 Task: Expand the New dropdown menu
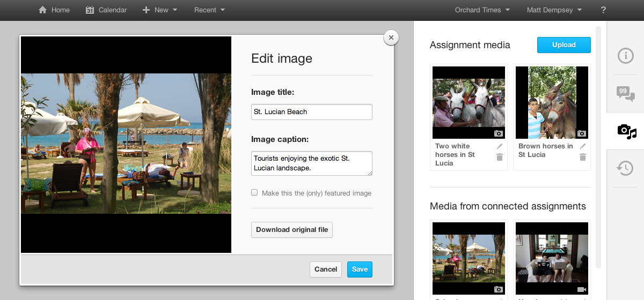[160, 10]
